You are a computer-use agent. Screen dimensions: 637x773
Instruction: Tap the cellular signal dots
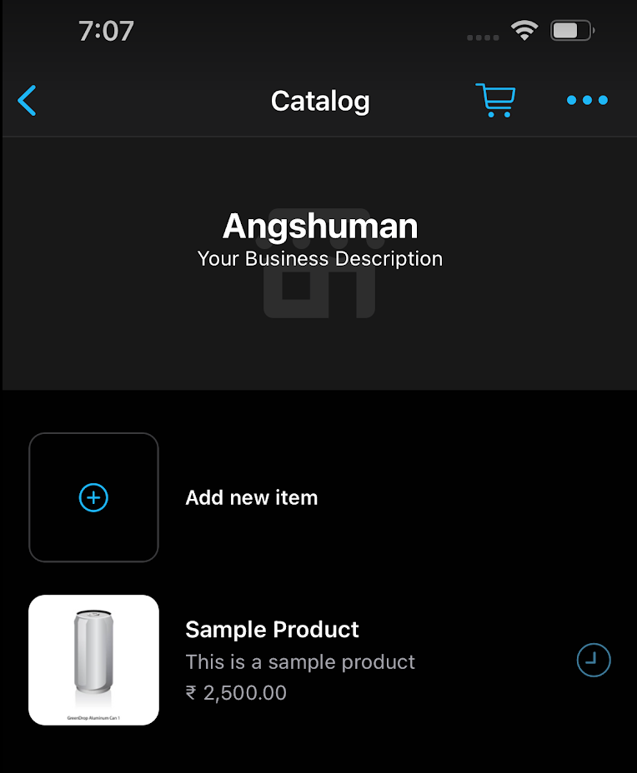pyautogui.click(x=483, y=37)
